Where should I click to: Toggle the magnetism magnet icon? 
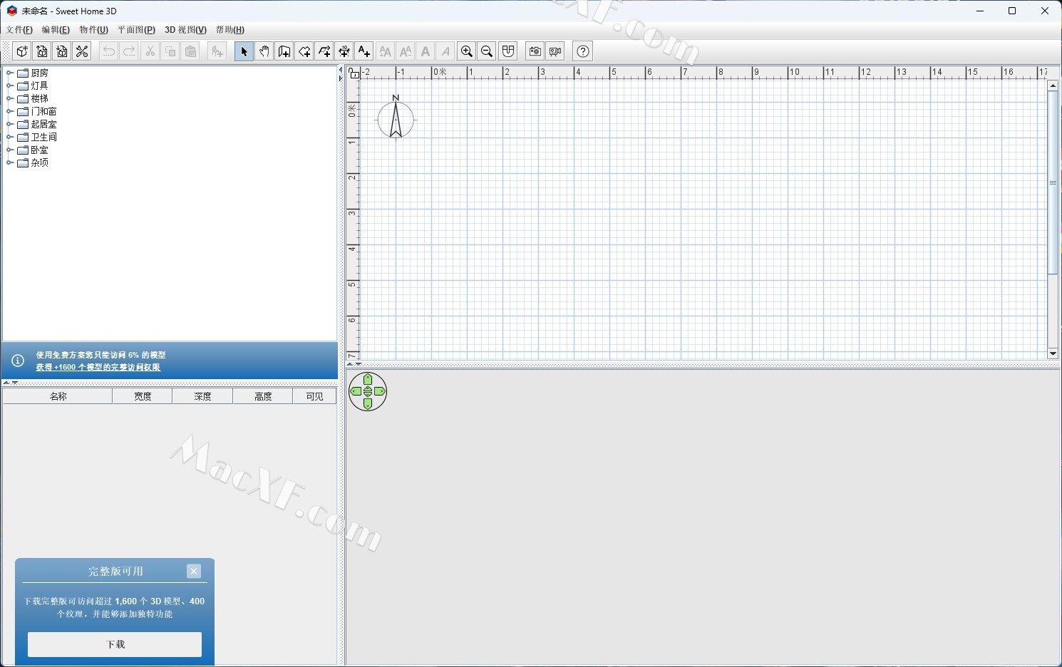pyautogui.click(x=507, y=51)
